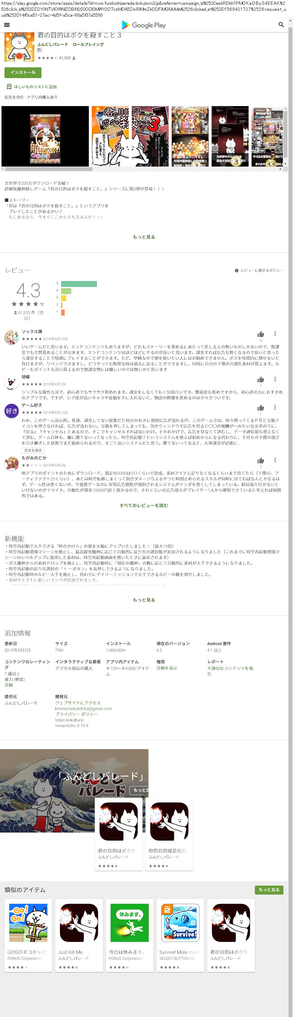Click the 41,533 rating count at top
The image size is (293, 1017).
(x=65, y=58)
